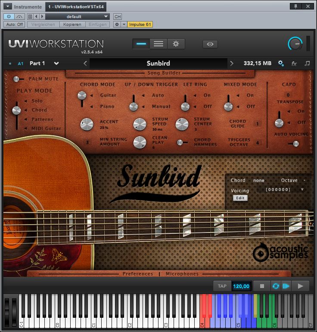Click the Min String Amount value 3
This screenshot has height=332, width=317.
[87, 142]
